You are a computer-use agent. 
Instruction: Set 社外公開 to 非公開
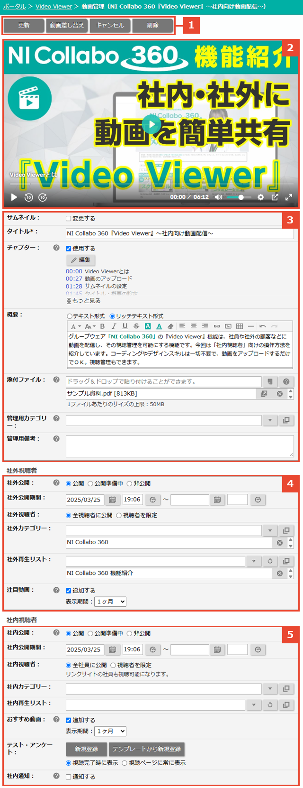click(129, 483)
